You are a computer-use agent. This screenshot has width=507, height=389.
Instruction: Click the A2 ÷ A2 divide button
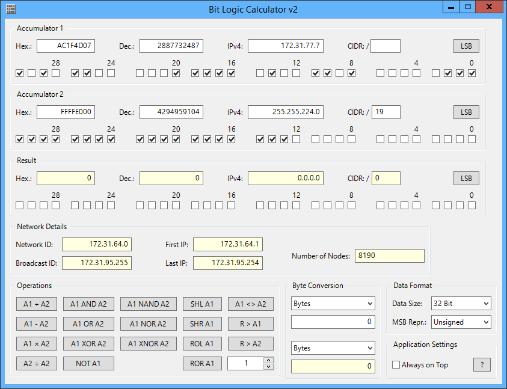tap(37, 364)
